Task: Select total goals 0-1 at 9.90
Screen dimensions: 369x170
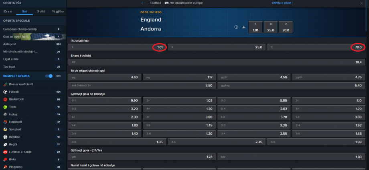Action: (105, 100)
